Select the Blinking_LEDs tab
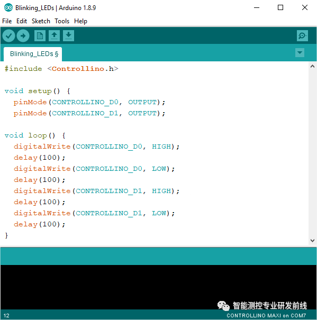 33,54
